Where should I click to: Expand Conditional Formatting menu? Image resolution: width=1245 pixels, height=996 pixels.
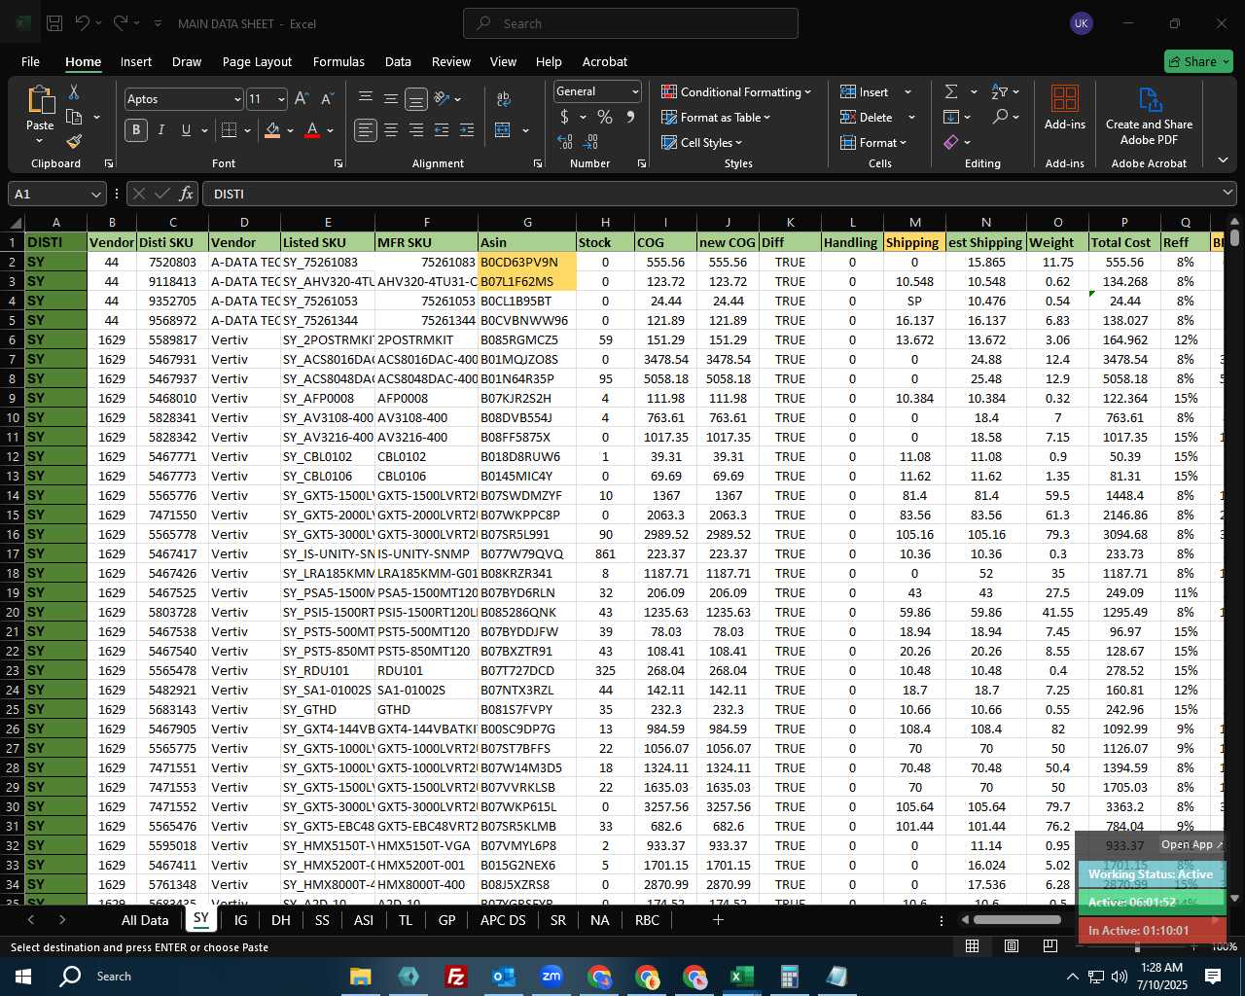click(x=735, y=91)
